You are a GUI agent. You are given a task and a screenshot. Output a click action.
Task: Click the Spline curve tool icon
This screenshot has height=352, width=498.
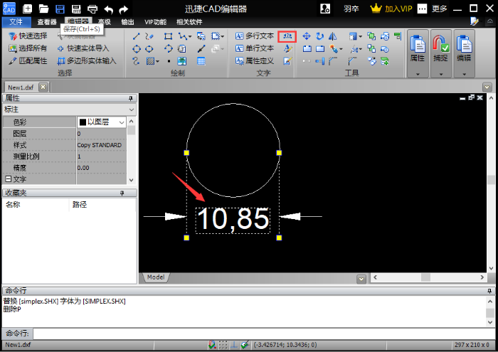tap(137, 61)
